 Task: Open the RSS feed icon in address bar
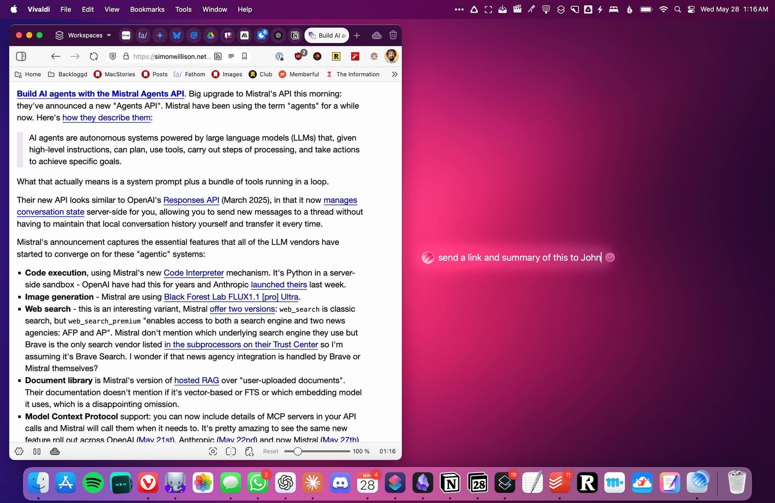click(x=218, y=56)
